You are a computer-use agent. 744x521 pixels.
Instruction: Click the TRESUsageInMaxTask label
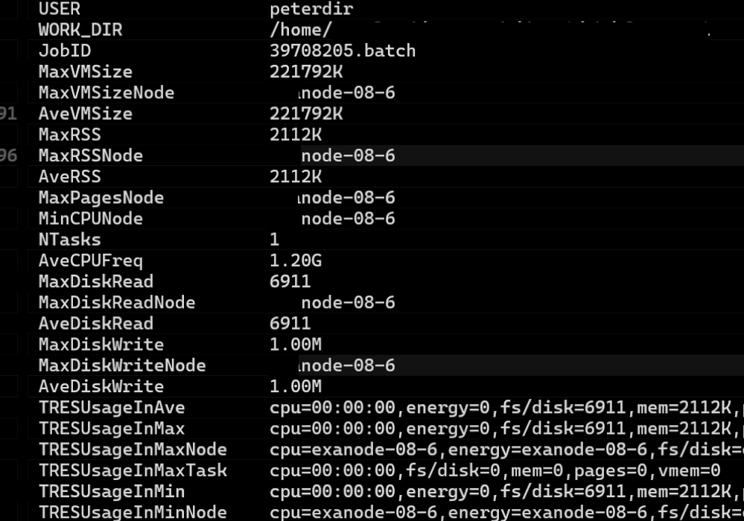point(133,470)
